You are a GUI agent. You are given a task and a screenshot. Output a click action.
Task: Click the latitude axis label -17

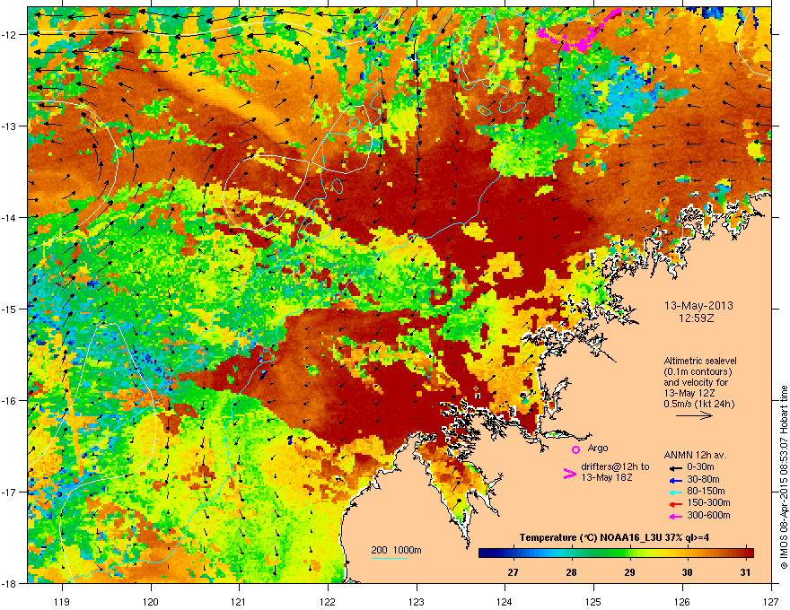(x=10, y=492)
